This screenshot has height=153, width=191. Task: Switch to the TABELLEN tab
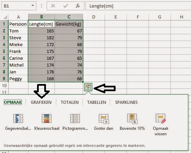pos(96,102)
